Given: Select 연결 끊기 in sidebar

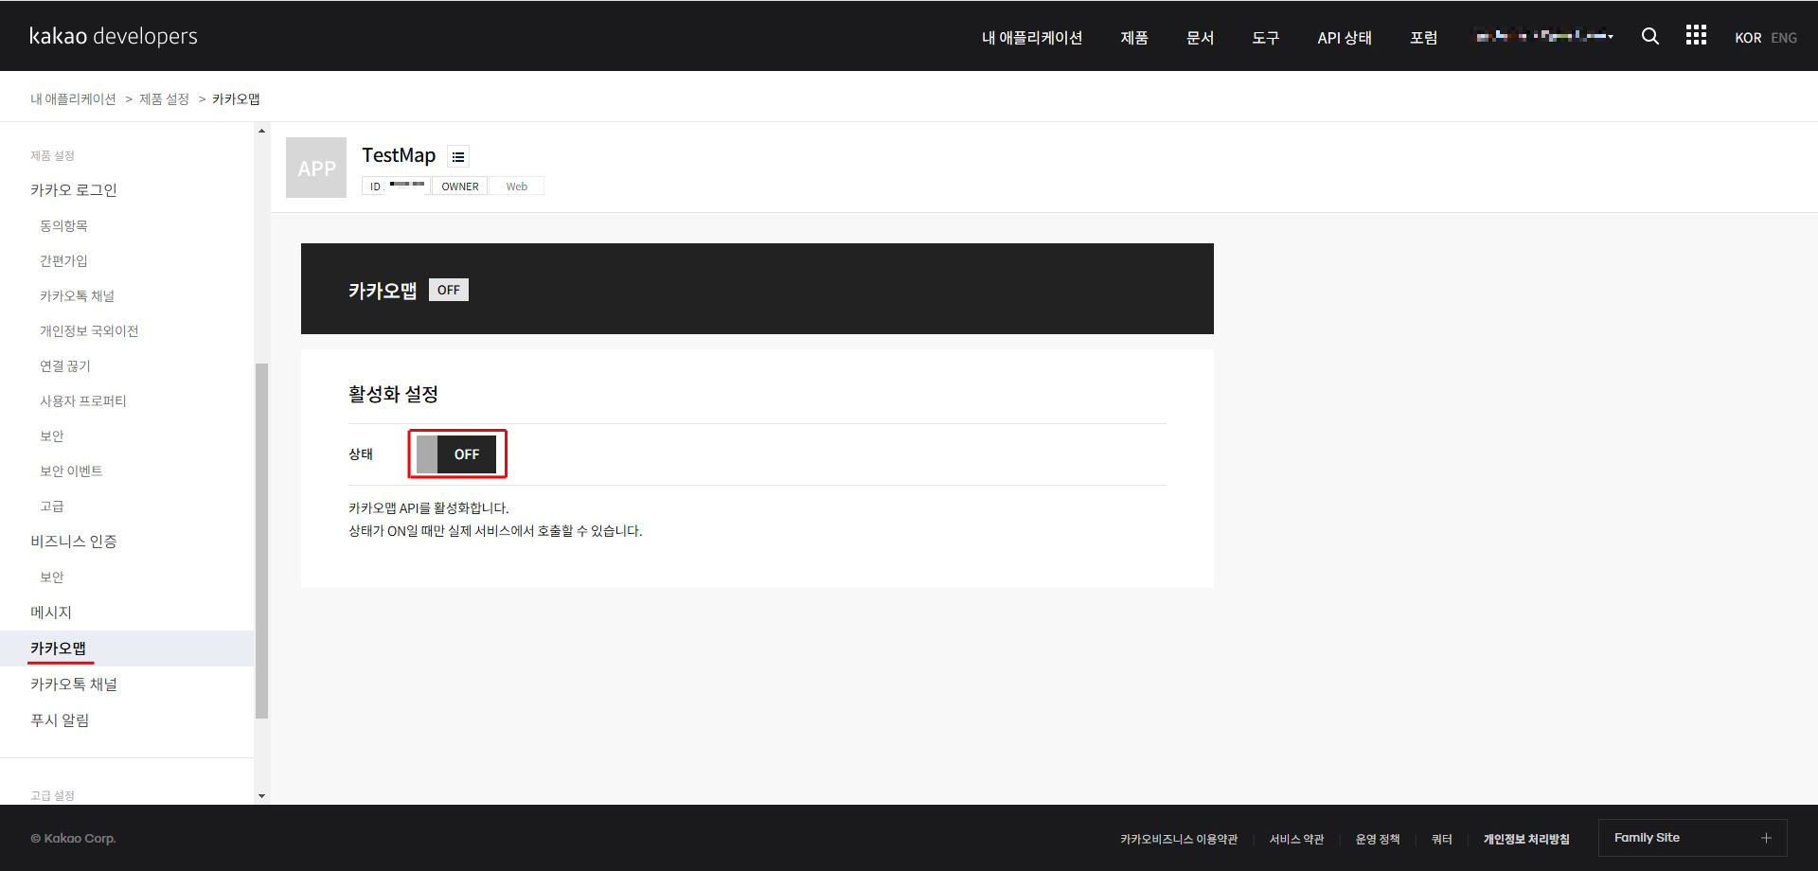Looking at the screenshot, I should click(65, 365).
